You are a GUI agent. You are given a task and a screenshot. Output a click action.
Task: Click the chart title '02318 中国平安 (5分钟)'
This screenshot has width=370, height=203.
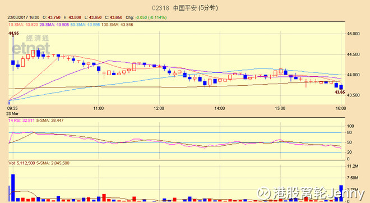pyautogui.click(x=185, y=8)
